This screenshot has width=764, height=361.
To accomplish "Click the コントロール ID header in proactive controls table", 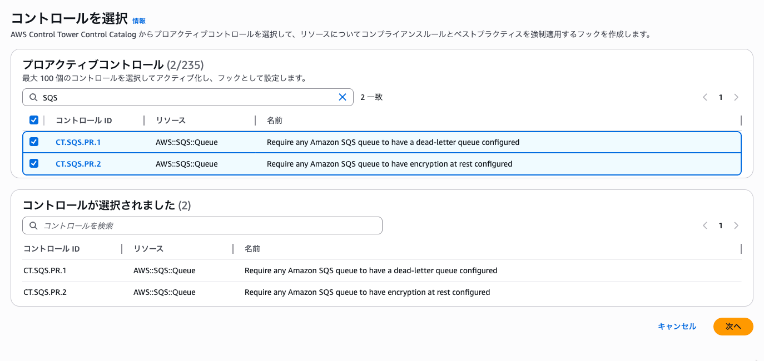I will (x=84, y=121).
